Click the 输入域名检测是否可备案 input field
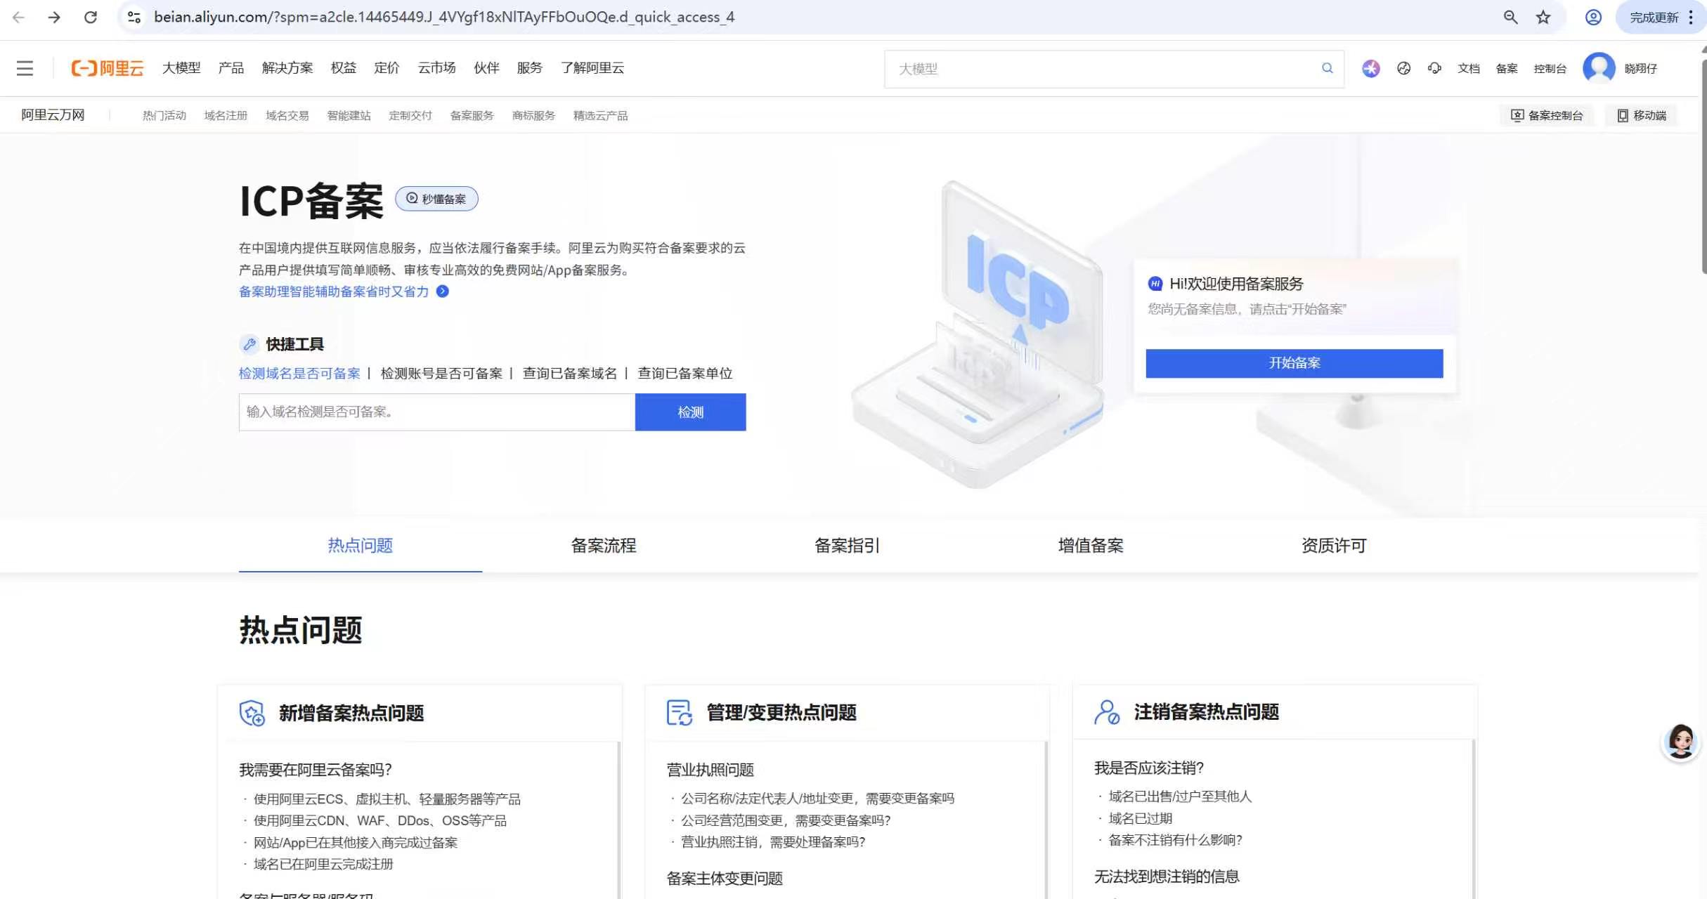Viewport: 1707px width, 899px height. click(437, 412)
